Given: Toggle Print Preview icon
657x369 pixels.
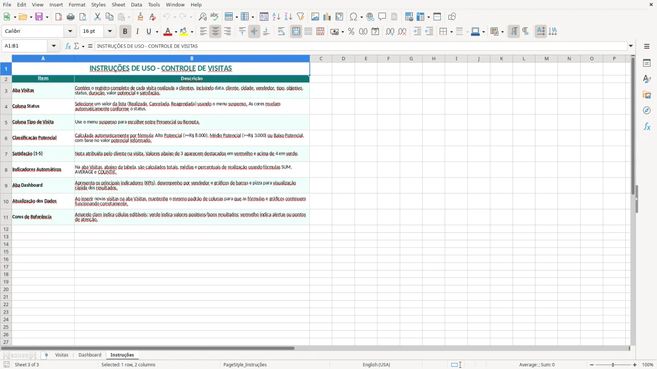Looking at the screenshot, I should (x=83, y=17).
